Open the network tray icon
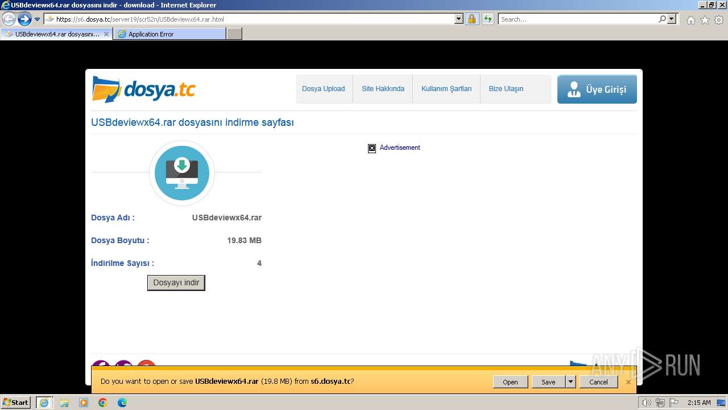 pos(660,403)
